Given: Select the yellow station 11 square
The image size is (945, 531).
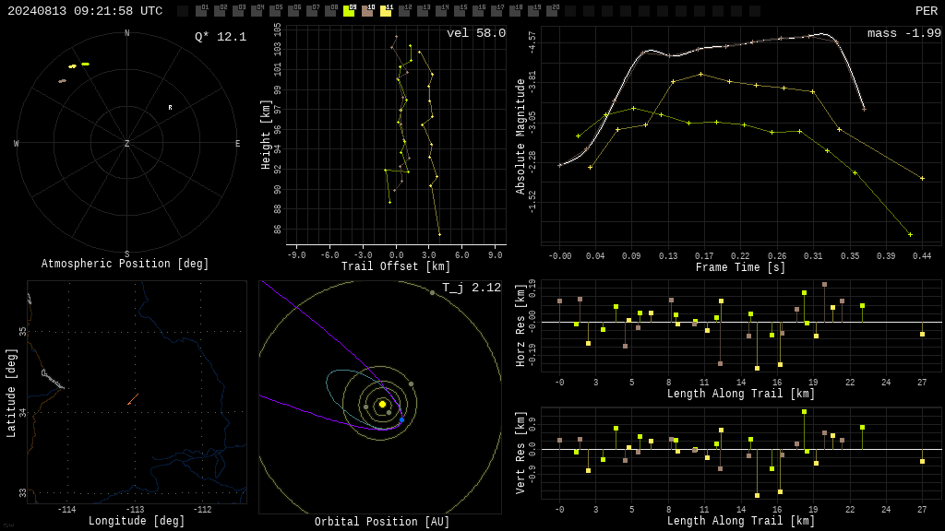Looking at the screenshot, I should click(386, 11).
